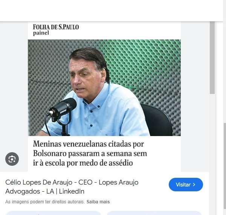Click the black office chair in photo
This screenshot has width=226, height=215.
(157, 120)
